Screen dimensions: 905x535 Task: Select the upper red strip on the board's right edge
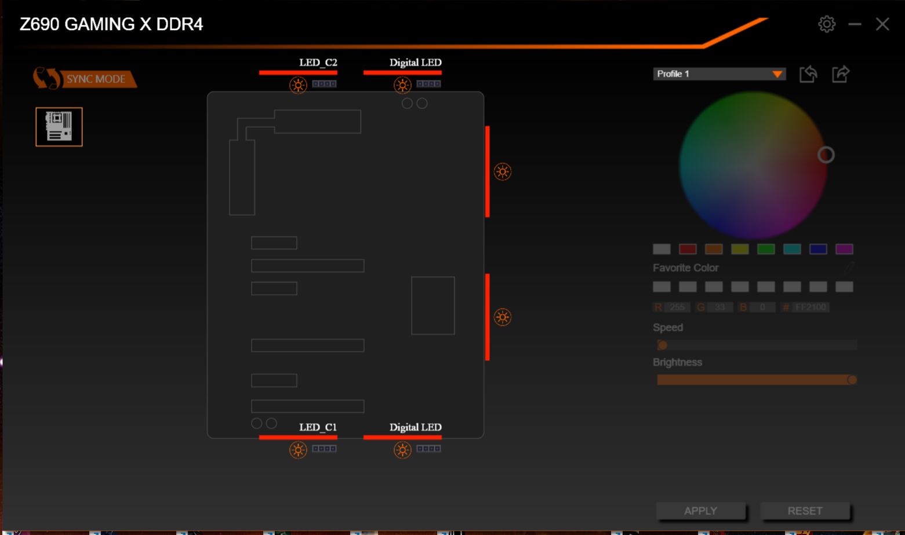[x=488, y=171]
